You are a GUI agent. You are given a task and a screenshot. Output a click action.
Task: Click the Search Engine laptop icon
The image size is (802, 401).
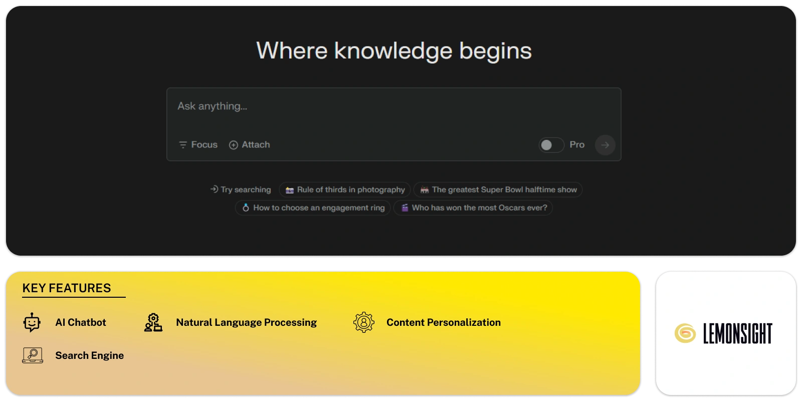(33, 355)
